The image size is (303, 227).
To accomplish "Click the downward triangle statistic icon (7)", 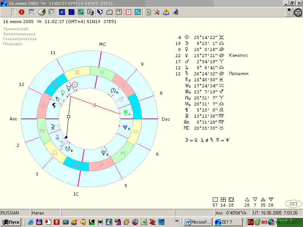I will 255,199.
